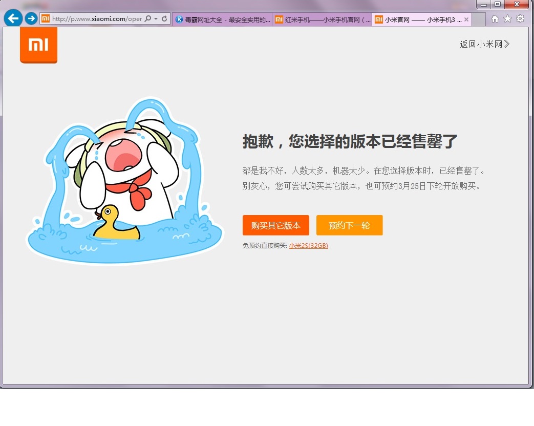The height and width of the screenshot is (426, 534).
Task: Click the orange MI logo
Action: point(38,45)
